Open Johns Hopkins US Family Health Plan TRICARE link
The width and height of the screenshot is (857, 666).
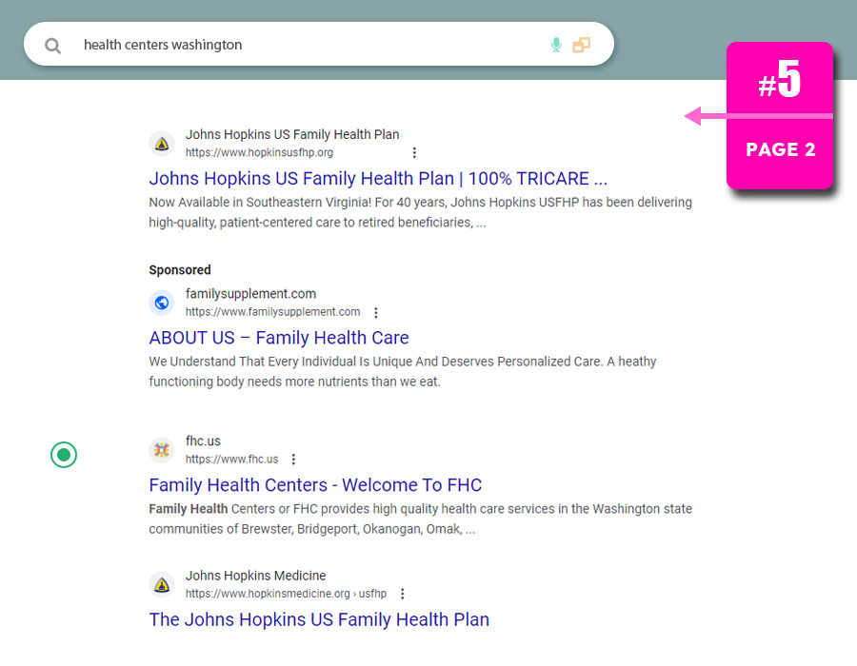(378, 179)
